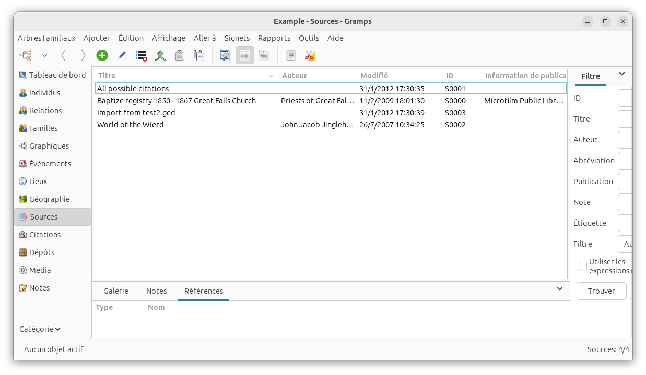Open the Relations view
The width and height of the screenshot is (646, 375).
click(x=52, y=111)
